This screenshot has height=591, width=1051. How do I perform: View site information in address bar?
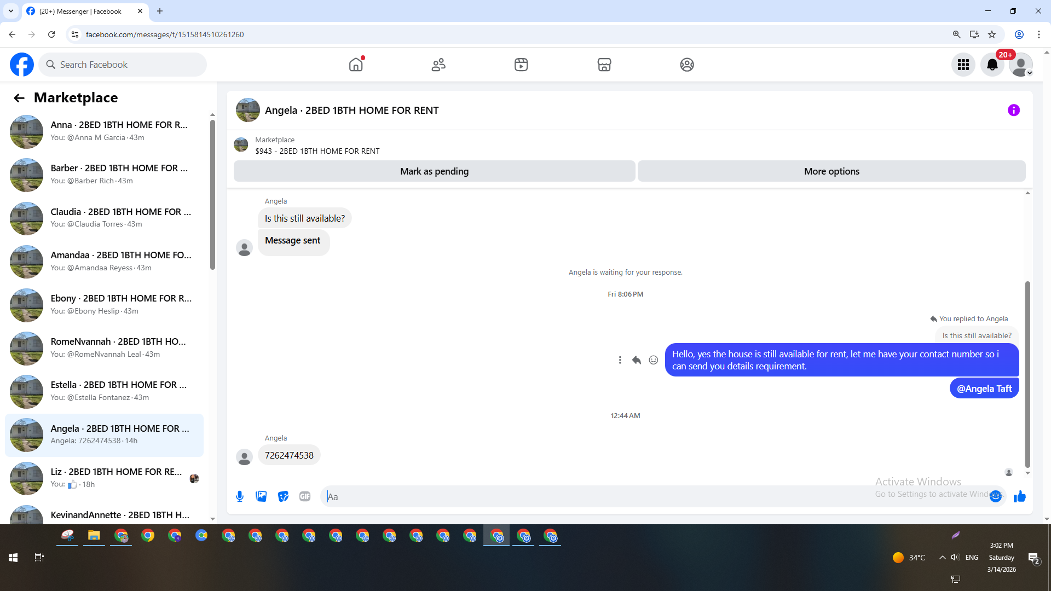click(75, 34)
